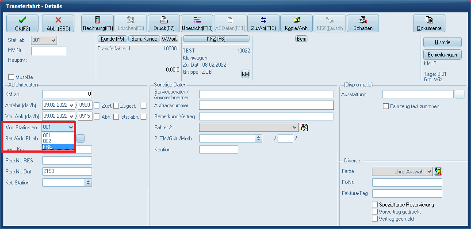Click the KM icon button under KFZ
Screen dimensions: 471x229
tap(245, 74)
